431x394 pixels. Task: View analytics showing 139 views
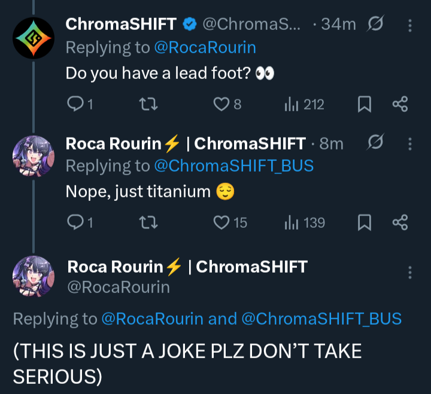click(292, 223)
